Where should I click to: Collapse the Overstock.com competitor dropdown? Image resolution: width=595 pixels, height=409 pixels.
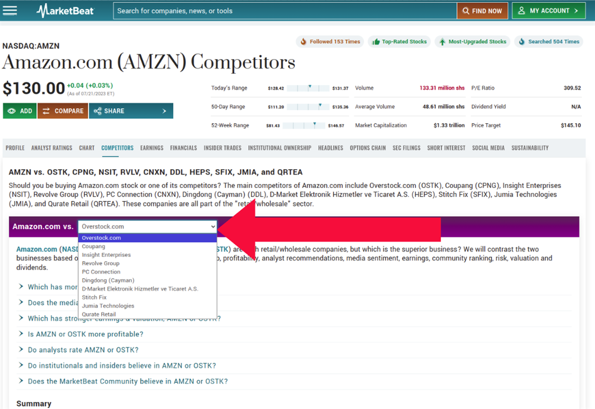[148, 226]
